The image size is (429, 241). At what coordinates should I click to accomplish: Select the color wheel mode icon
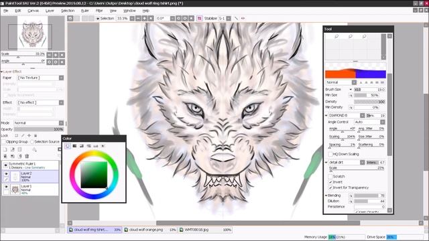(68, 146)
